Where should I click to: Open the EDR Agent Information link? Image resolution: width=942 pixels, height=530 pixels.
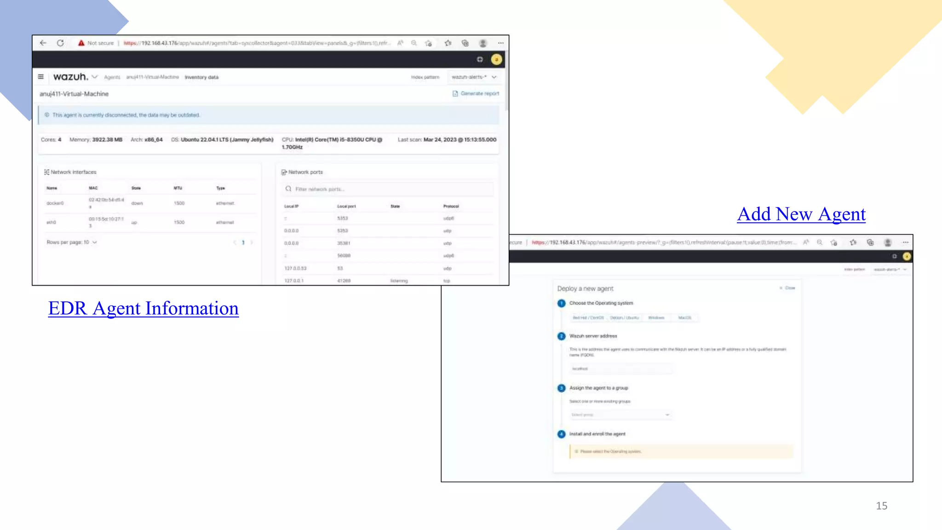pos(144,308)
